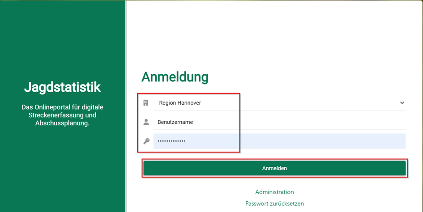The image size is (423, 212).
Task: Click the Jagdstatistik title in sidebar
Action: pos(62,87)
